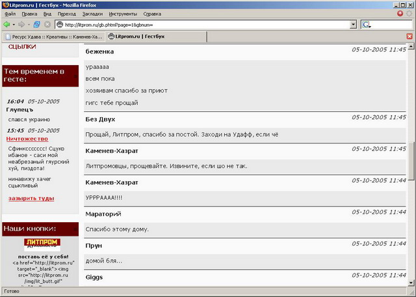This screenshot has height=297, width=416.
Task: Reload the current page
Action: pos(36,24)
